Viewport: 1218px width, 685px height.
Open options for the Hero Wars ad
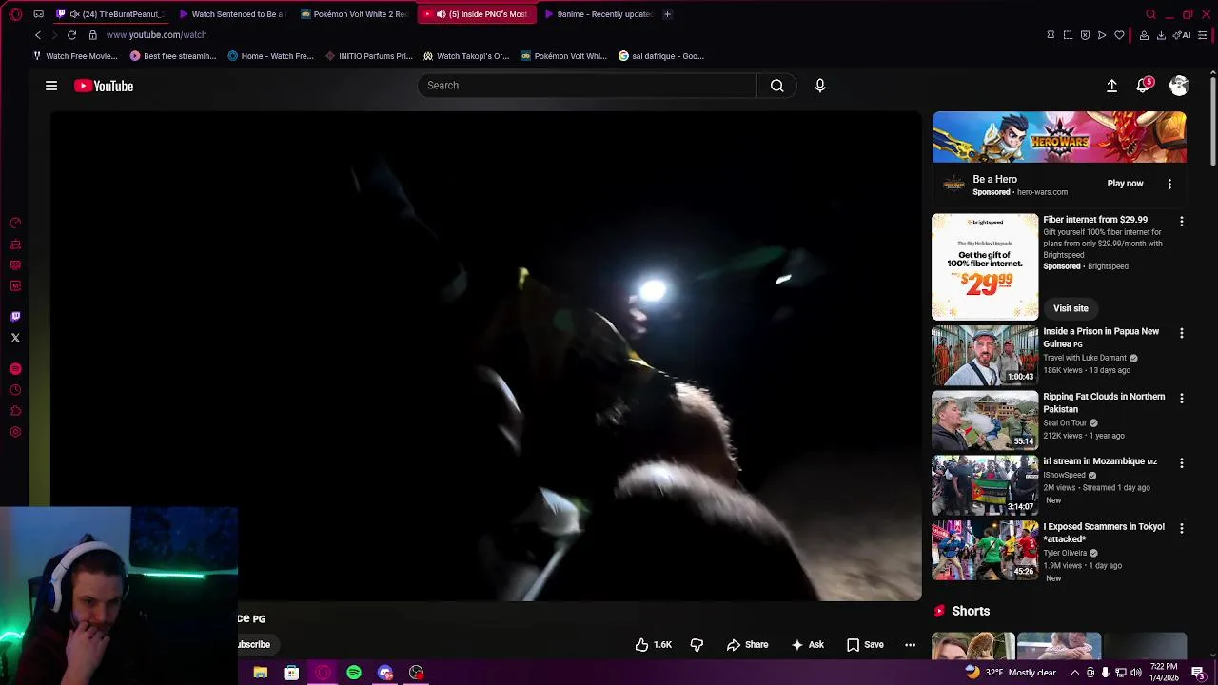[1169, 184]
